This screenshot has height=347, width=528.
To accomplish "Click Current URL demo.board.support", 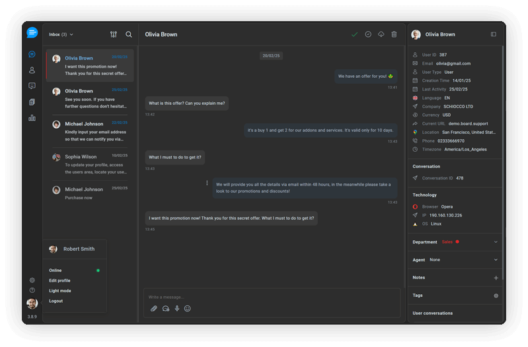I will (468, 124).
